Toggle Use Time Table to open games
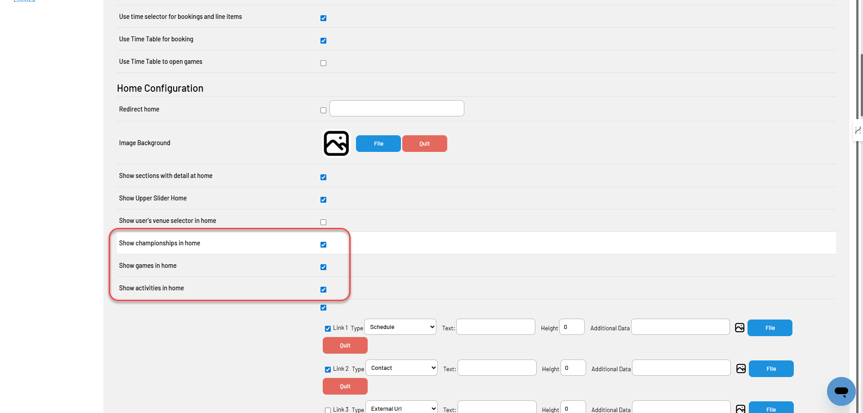This screenshot has width=863, height=413. [x=323, y=63]
